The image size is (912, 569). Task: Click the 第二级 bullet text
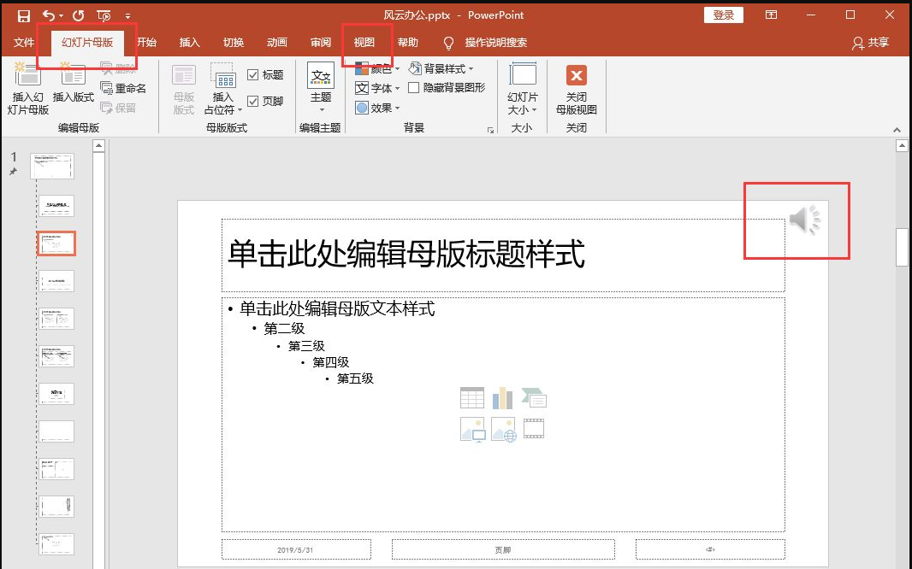click(x=284, y=329)
